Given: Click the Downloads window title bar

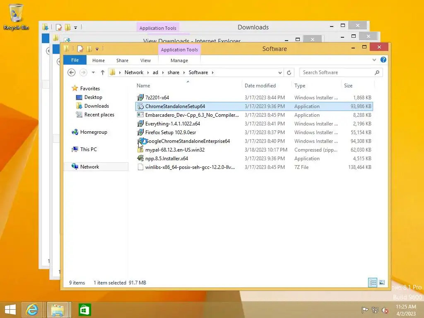Looking at the screenshot, I should click(253, 27).
